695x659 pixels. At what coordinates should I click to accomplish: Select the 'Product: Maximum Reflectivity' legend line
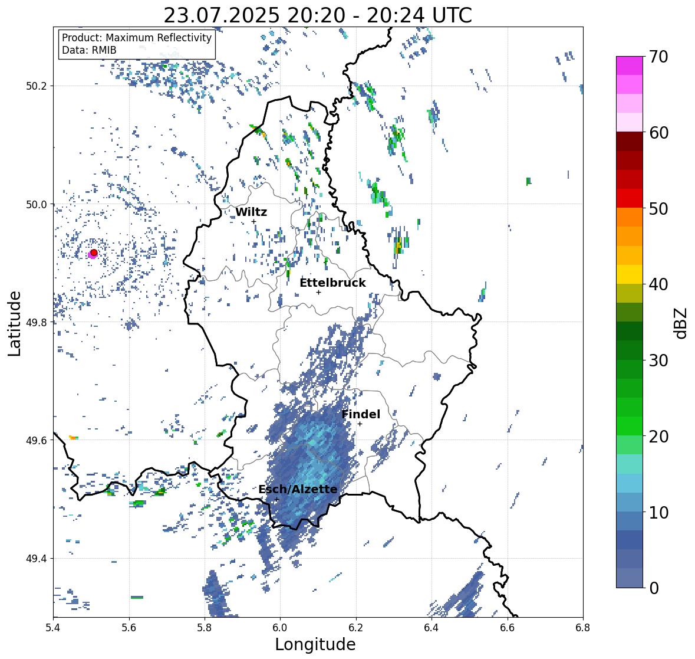137,38
